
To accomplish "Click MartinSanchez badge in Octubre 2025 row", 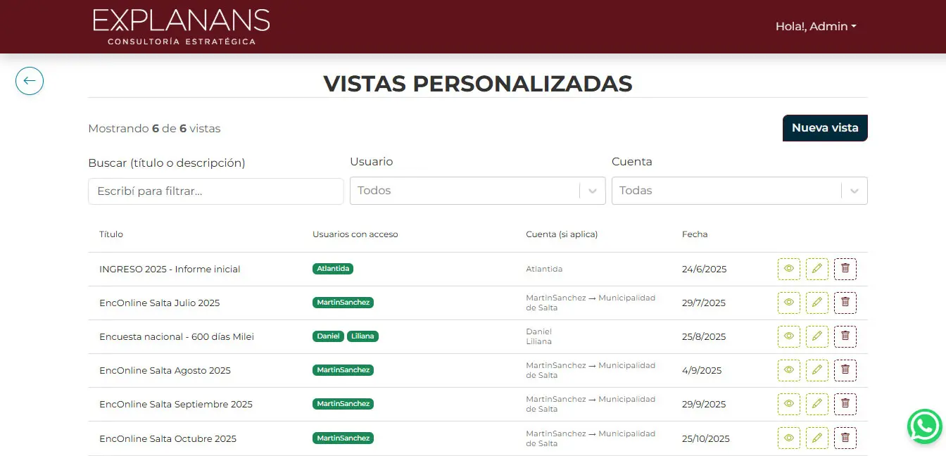I will point(343,438).
